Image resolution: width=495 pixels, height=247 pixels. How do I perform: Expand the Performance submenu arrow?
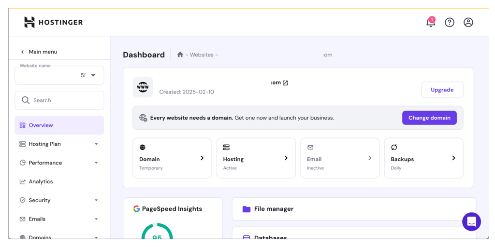click(x=96, y=163)
